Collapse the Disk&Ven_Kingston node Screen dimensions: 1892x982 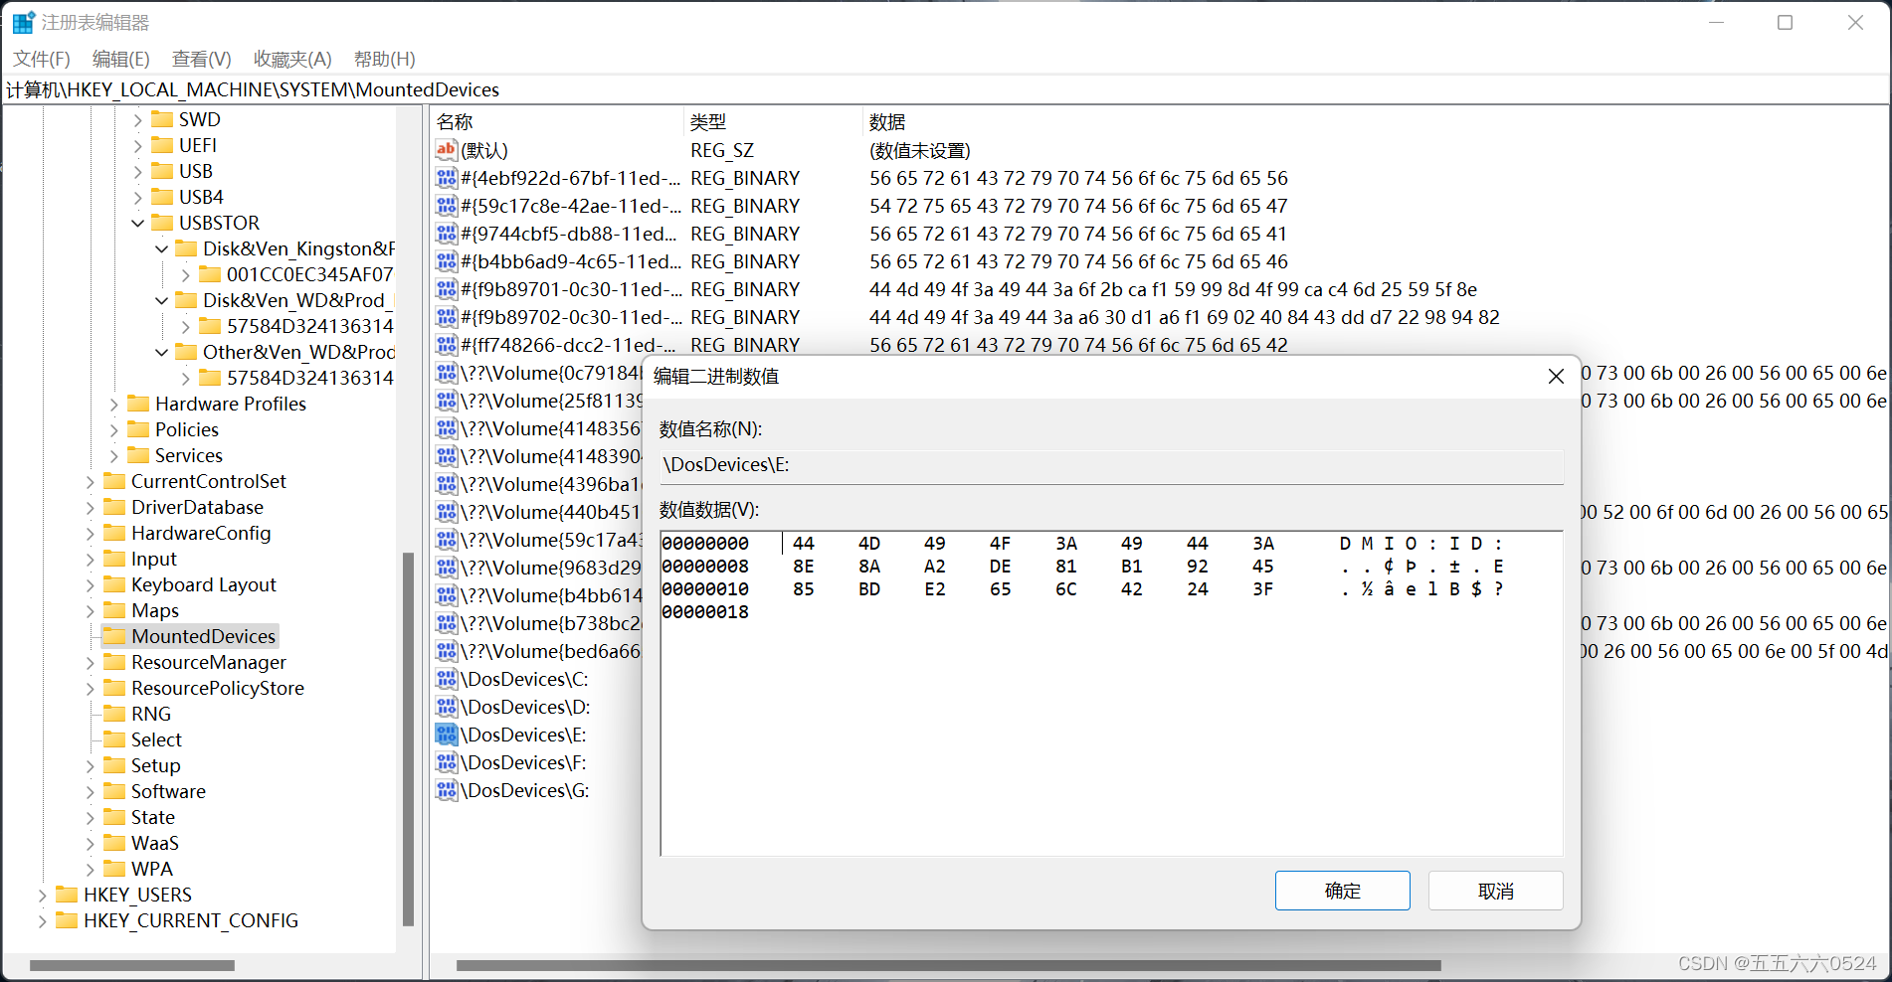click(x=162, y=248)
